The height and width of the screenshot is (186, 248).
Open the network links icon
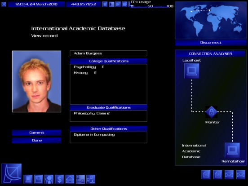click(x=91, y=179)
